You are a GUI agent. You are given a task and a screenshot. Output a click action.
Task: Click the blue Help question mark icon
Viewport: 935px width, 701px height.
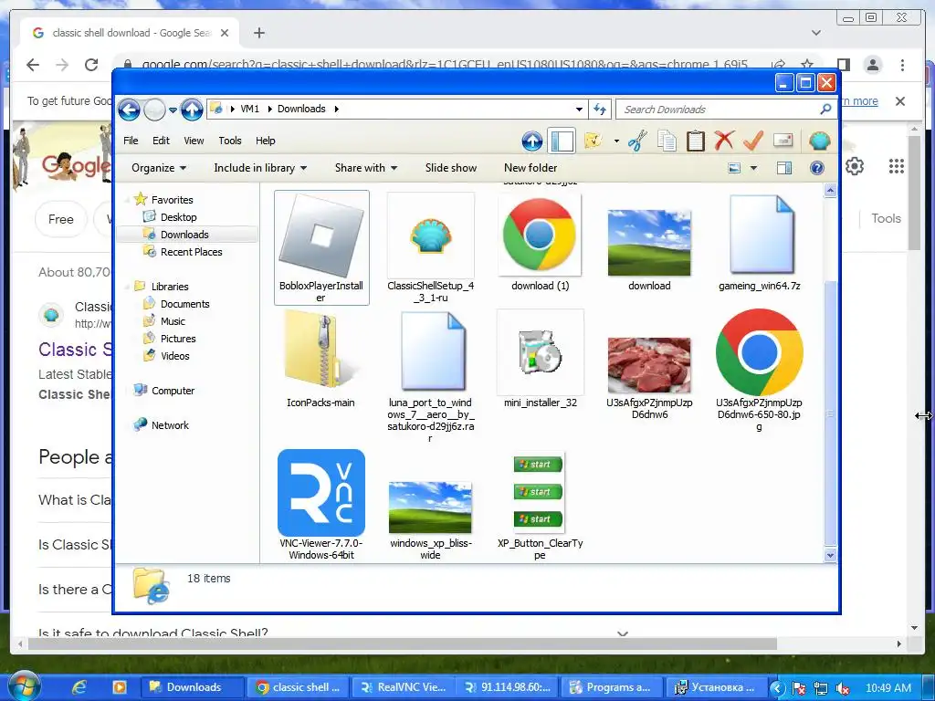point(817,168)
